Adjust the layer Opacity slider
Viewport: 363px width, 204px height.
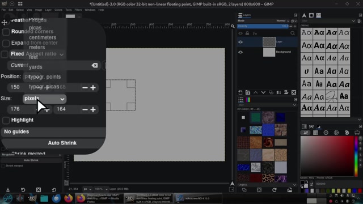(x=263, y=26)
